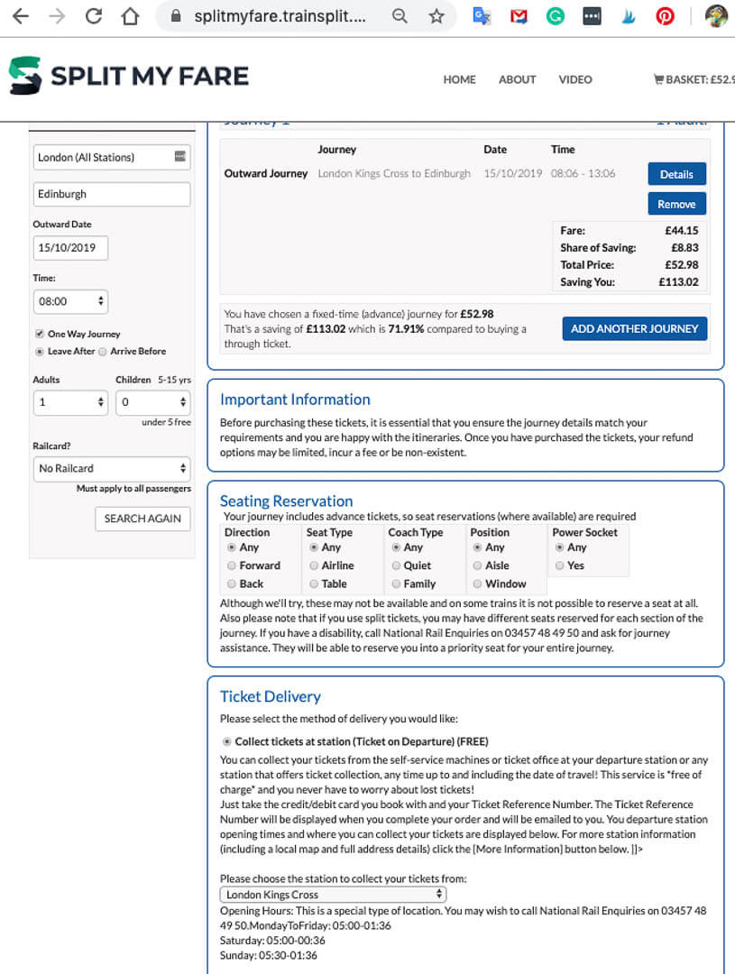Viewport: 735px width, 974px height.
Task: Click the Split My Fare logo
Action: click(x=129, y=76)
